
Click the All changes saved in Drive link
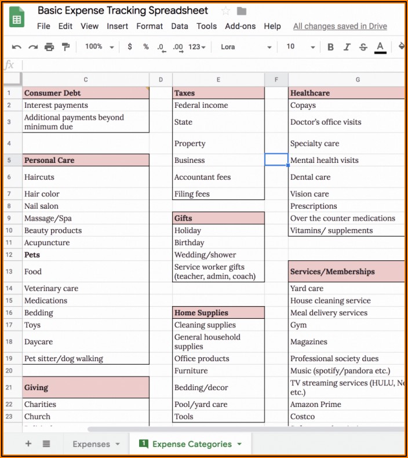tap(340, 26)
